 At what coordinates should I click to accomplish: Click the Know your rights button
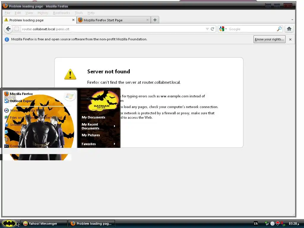click(x=269, y=39)
